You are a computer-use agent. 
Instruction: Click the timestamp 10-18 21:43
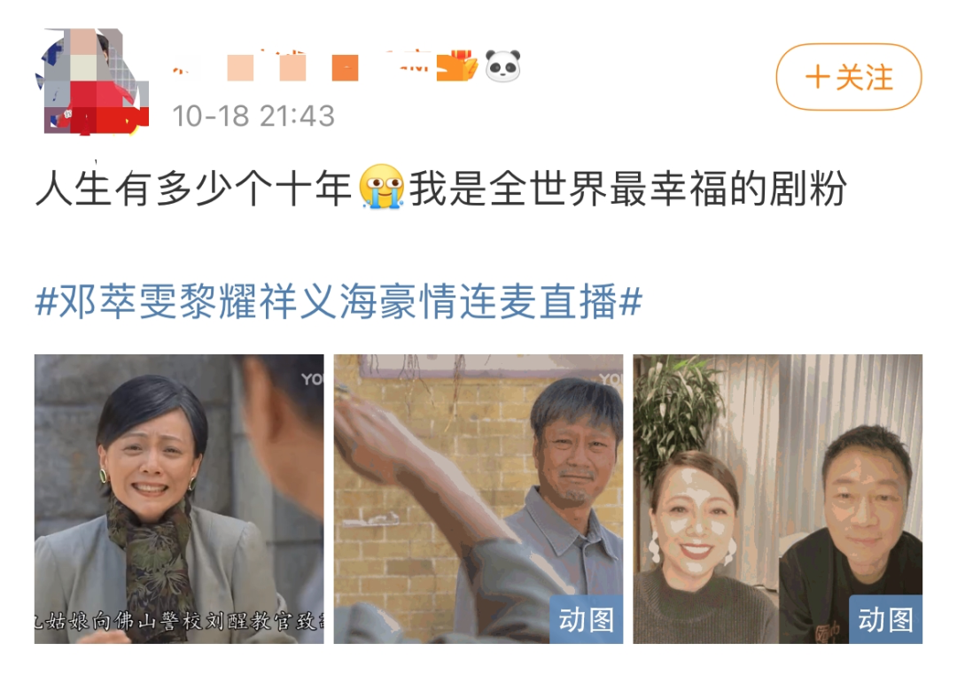(x=253, y=116)
